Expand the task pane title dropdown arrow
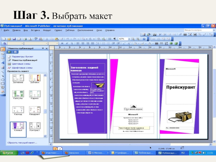This screenshot has height=162, width=216. 43,48
